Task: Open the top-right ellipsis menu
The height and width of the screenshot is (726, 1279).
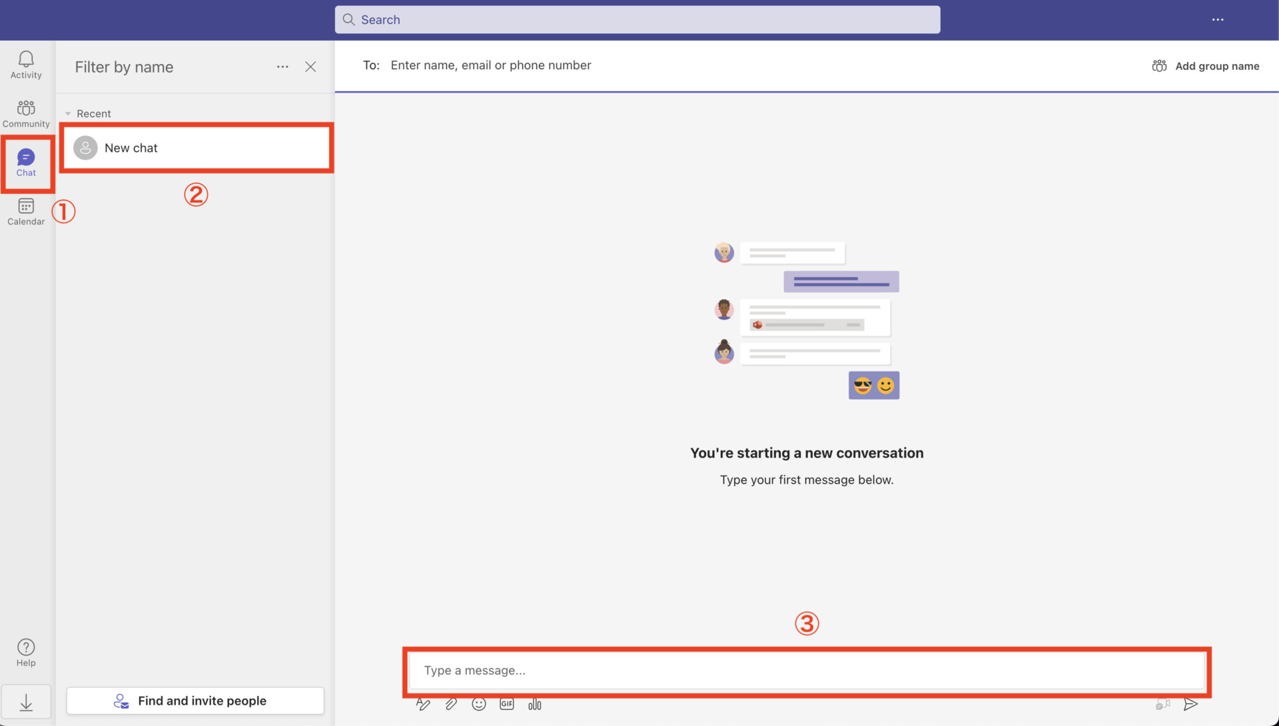Action: click(1218, 19)
